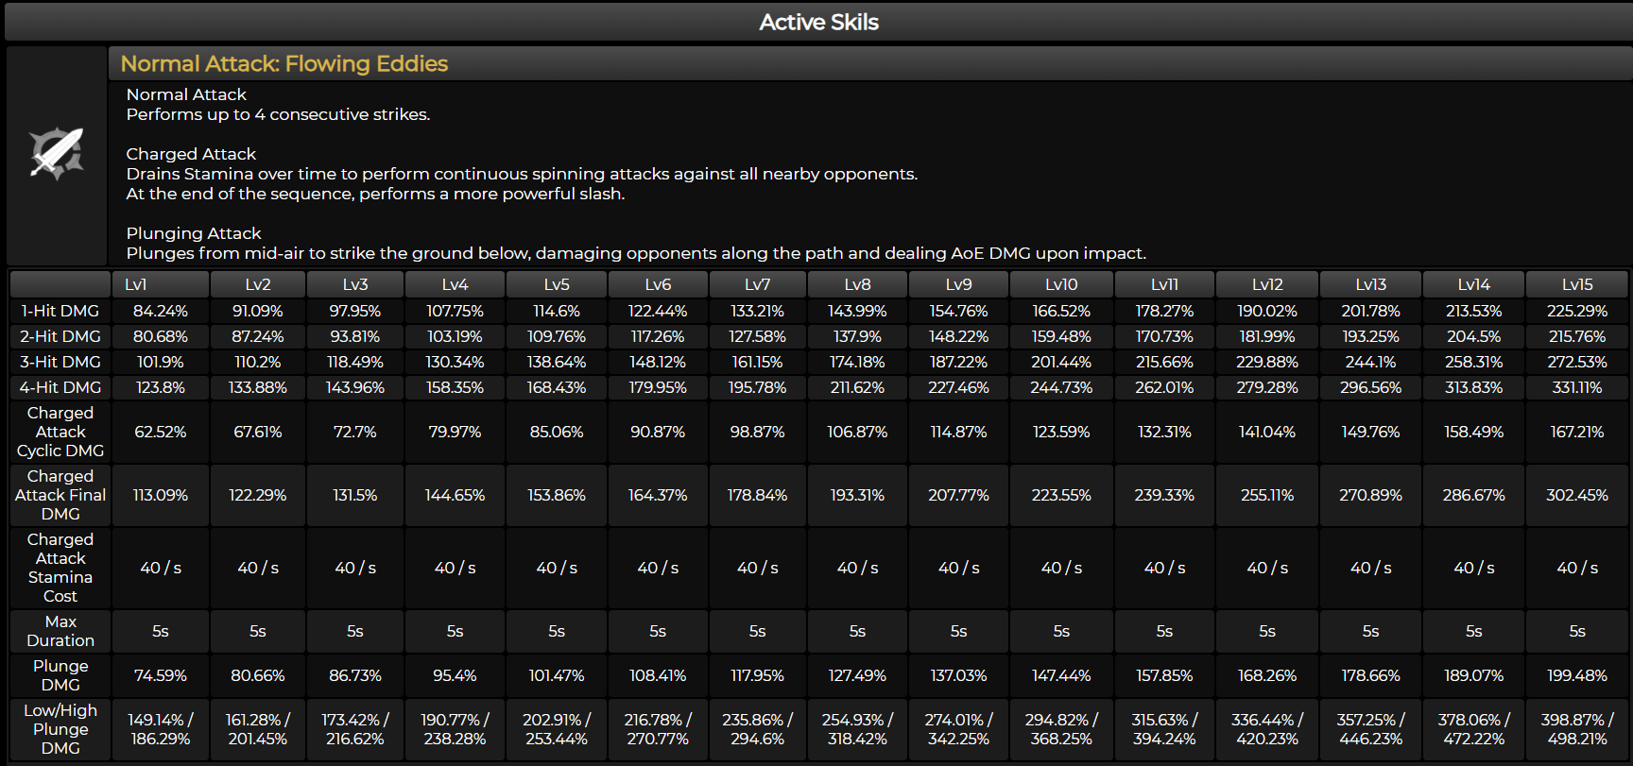Image resolution: width=1633 pixels, height=766 pixels.
Task: Click the 331.11% cell for 4-Hit DMG
Action: point(1577,387)
